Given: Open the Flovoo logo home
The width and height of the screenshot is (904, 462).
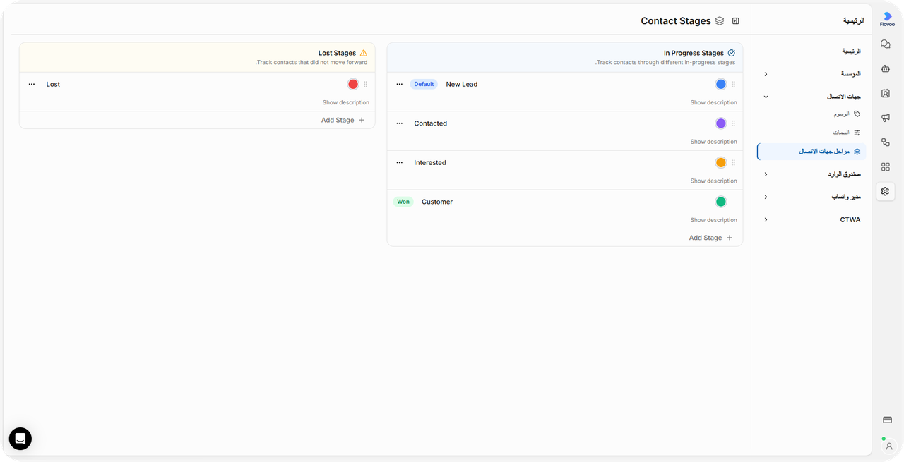Looking at the screenshot, I should (x=887, y=19).
